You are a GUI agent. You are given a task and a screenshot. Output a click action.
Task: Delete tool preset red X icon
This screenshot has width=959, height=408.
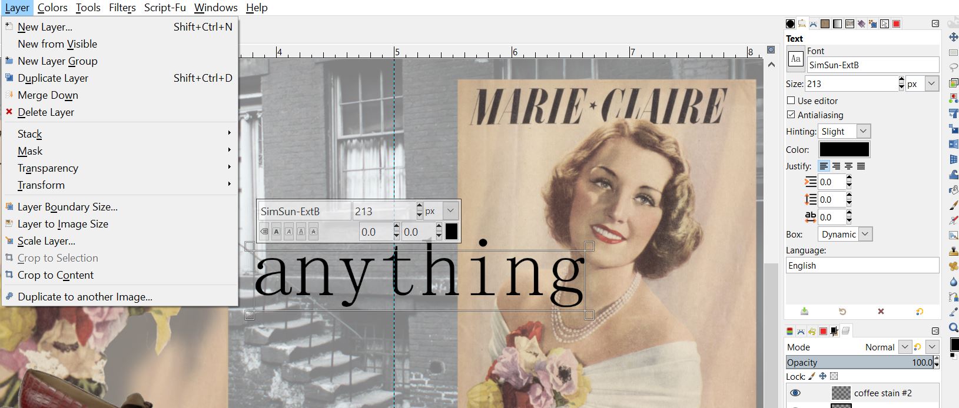point(881,312)
